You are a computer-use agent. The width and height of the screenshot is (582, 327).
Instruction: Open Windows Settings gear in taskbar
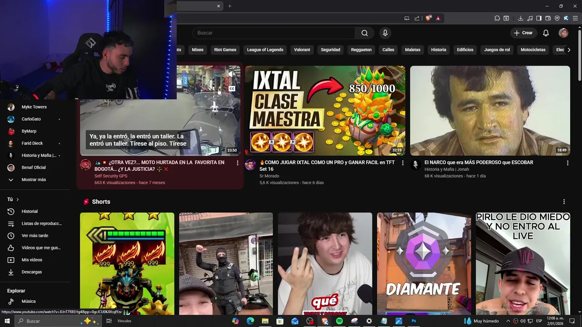pos(369,321)
